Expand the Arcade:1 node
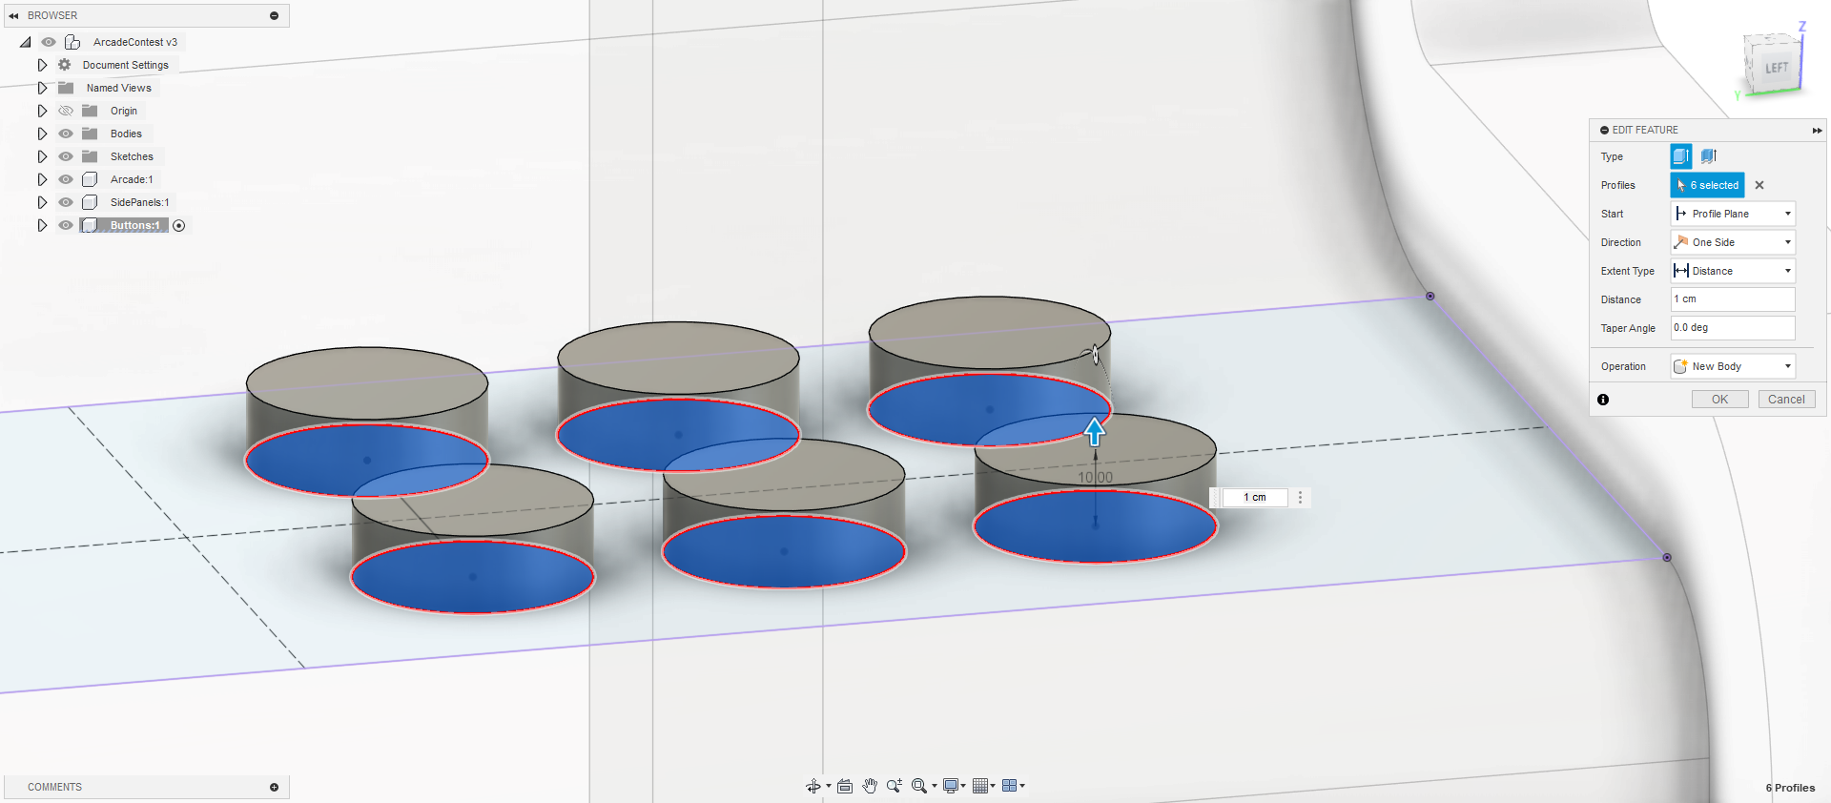Screen dimensions: 1831x803 pos(42,179)
